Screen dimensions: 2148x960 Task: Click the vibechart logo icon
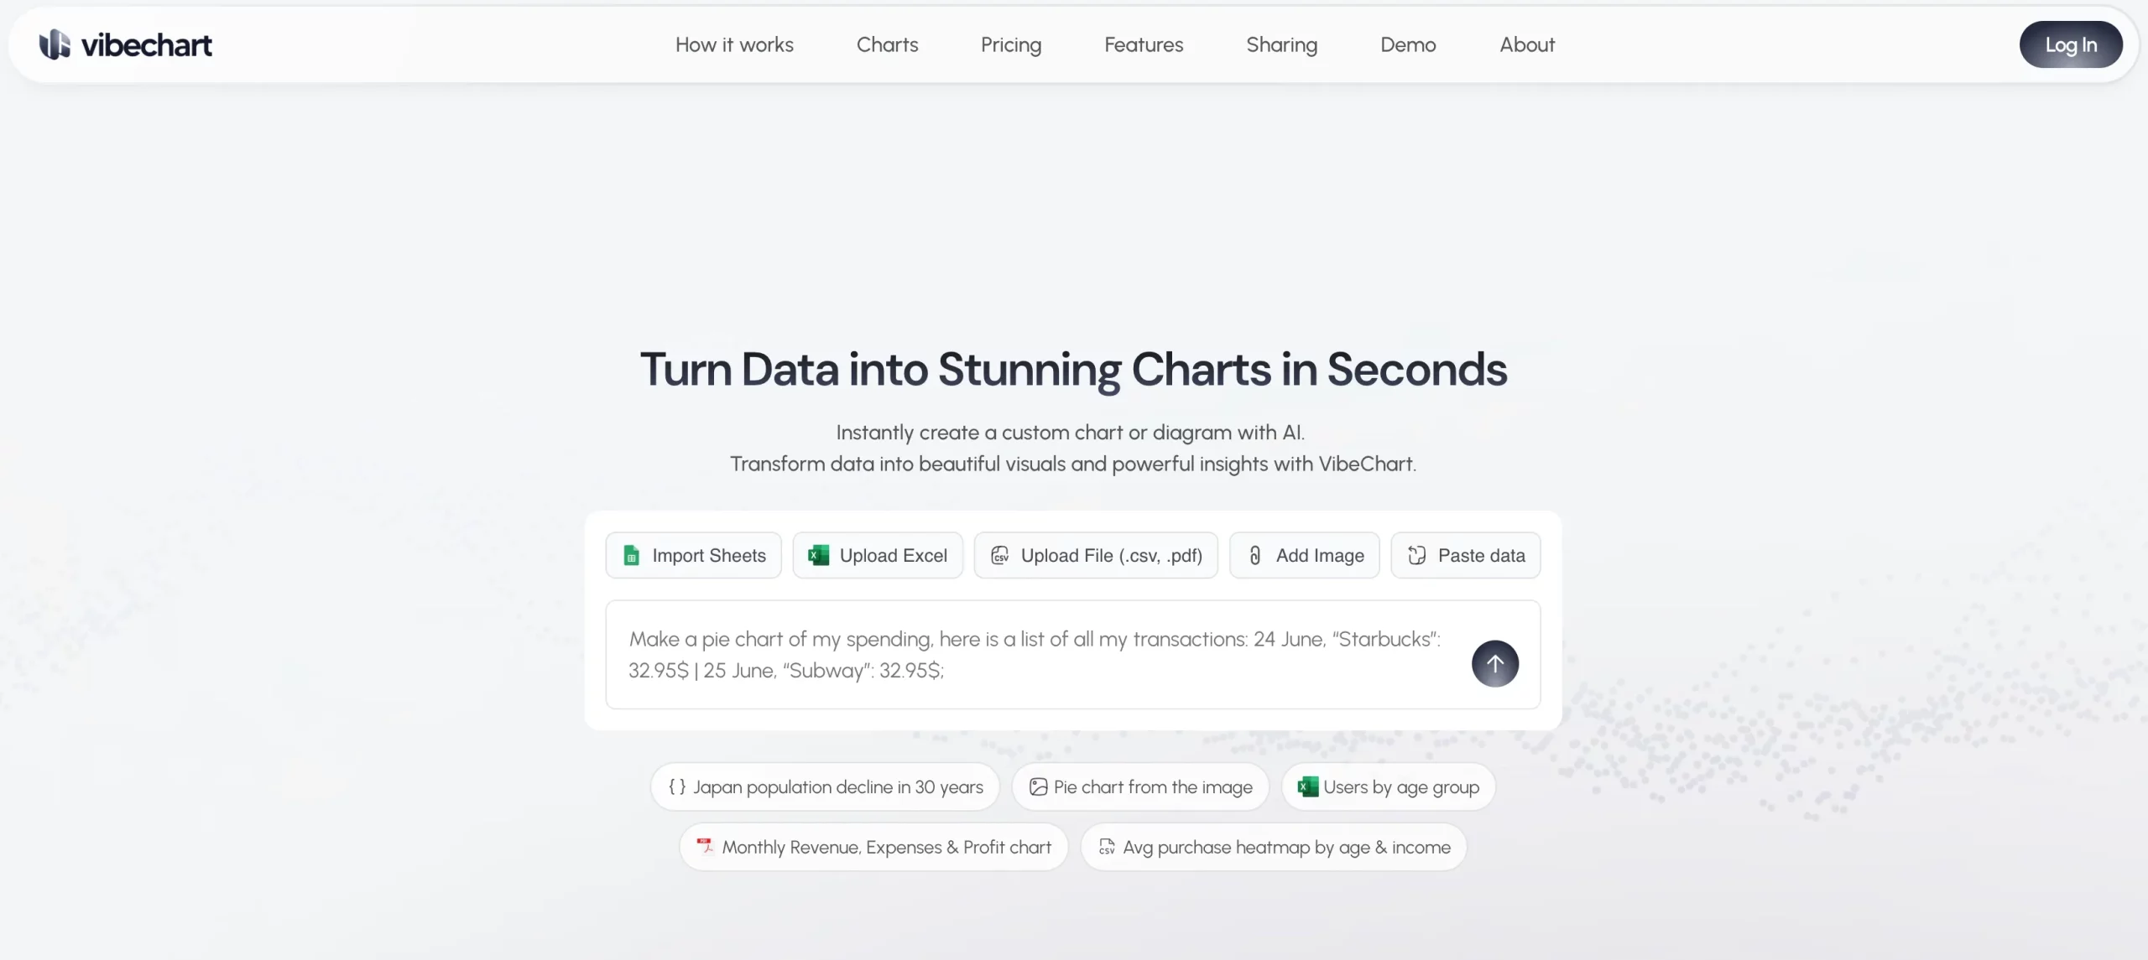[55, 44]
